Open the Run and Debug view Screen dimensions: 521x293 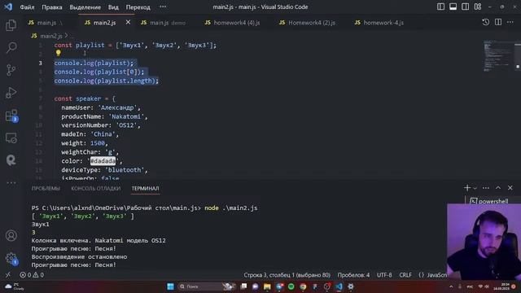pos(11,93)
